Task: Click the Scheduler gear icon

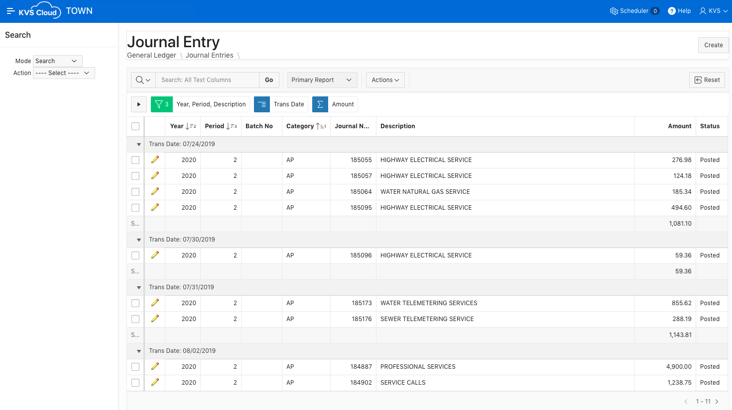Action: (614, 11)
